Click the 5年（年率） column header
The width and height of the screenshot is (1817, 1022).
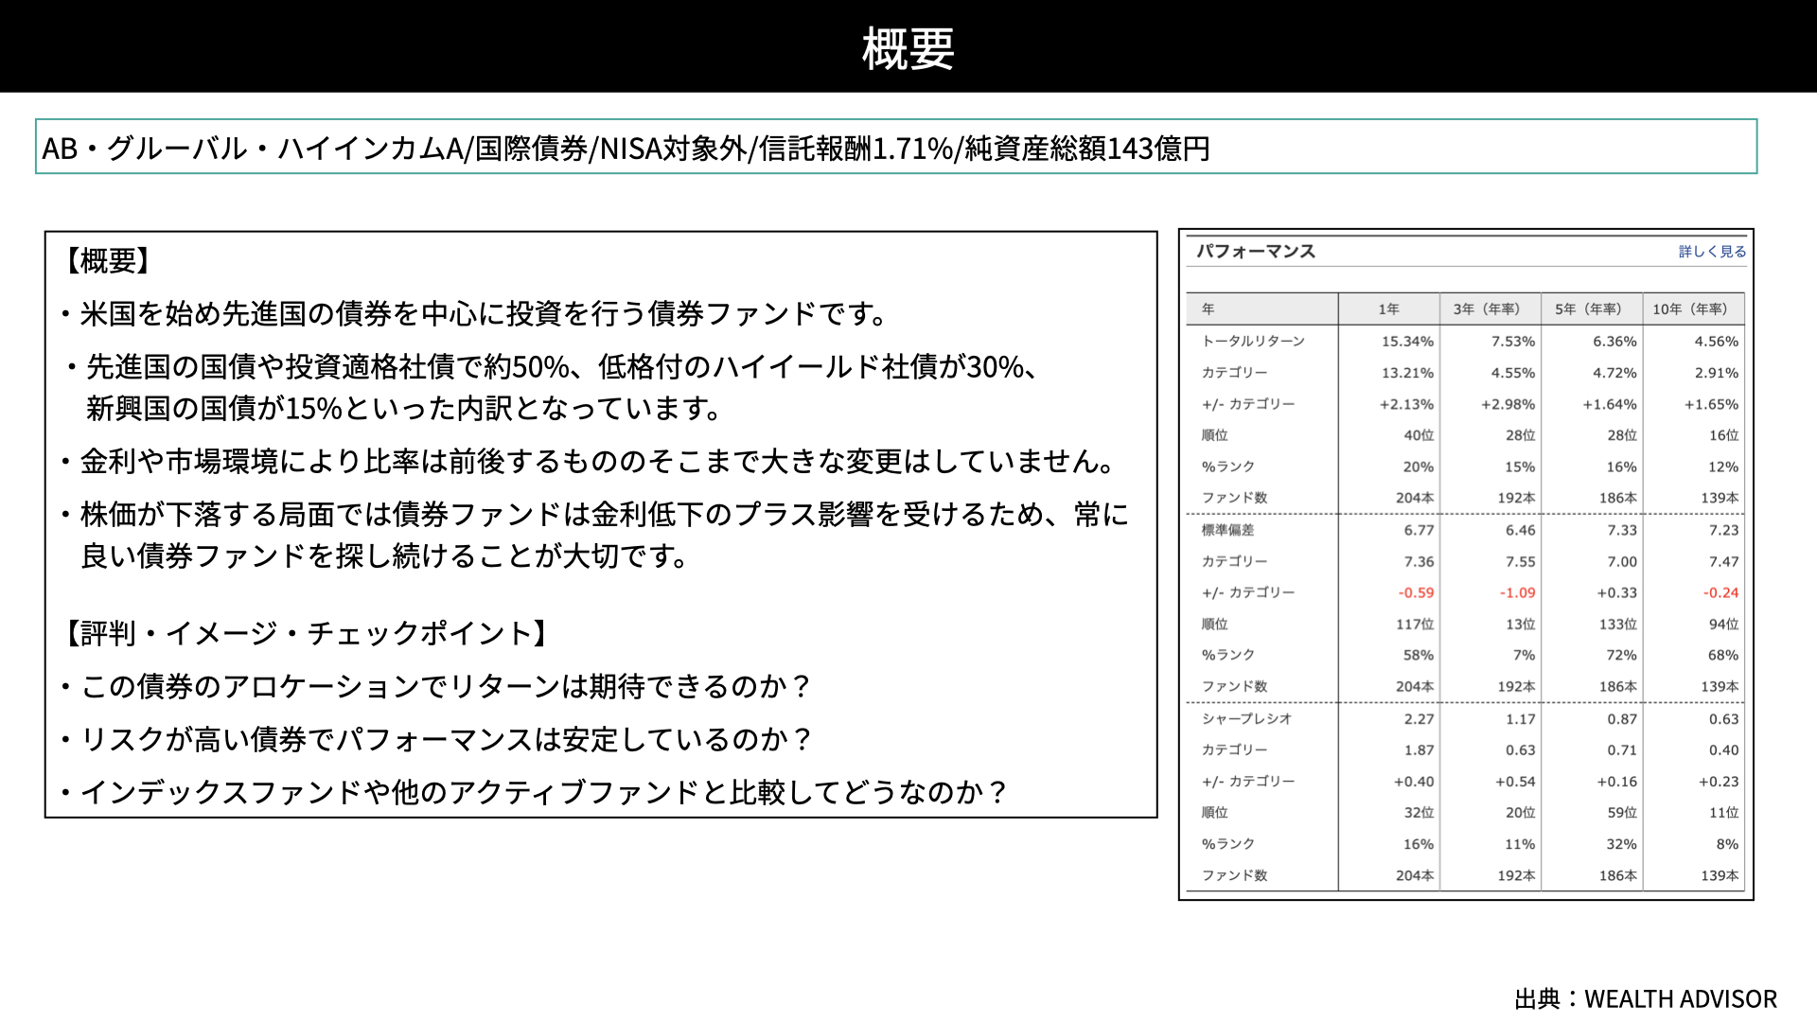[x=1588, y=309]
